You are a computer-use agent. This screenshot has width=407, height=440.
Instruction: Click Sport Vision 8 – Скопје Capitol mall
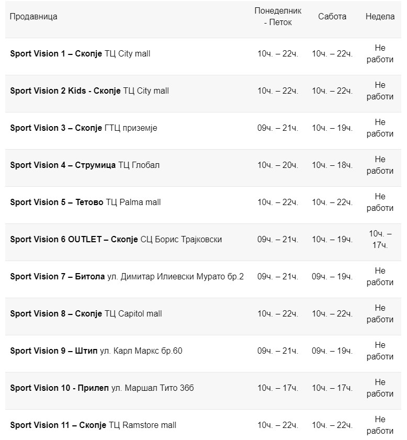click(86, 313)
